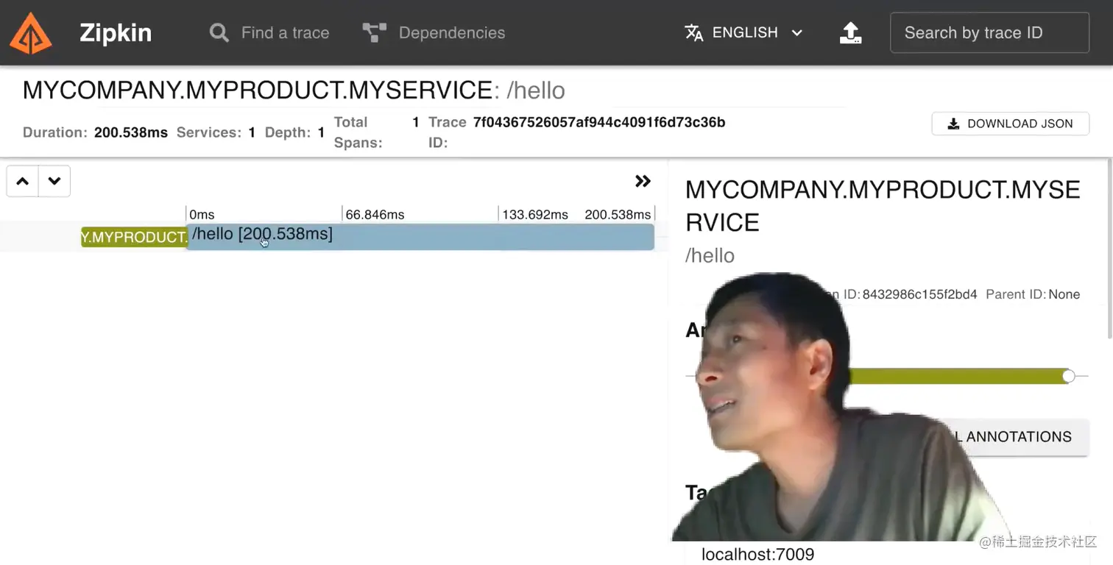
Task: Click the 66.846ms timeline tick label
Action: (375, 215)
